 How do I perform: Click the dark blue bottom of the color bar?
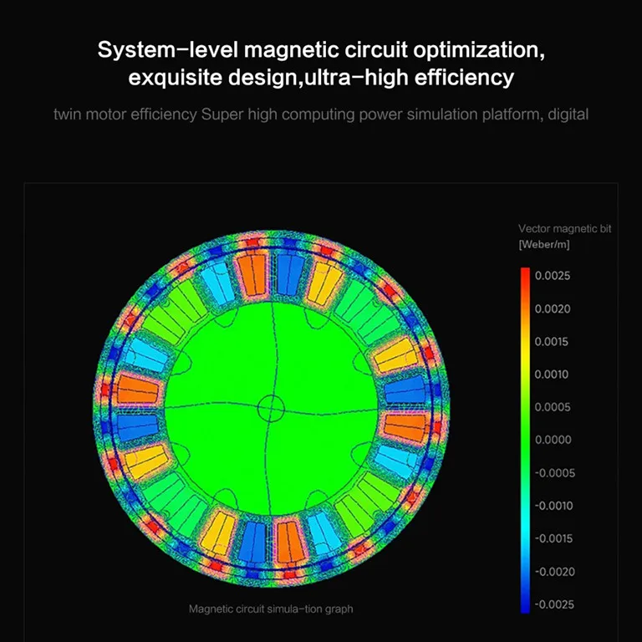click(x=525, y=607)
